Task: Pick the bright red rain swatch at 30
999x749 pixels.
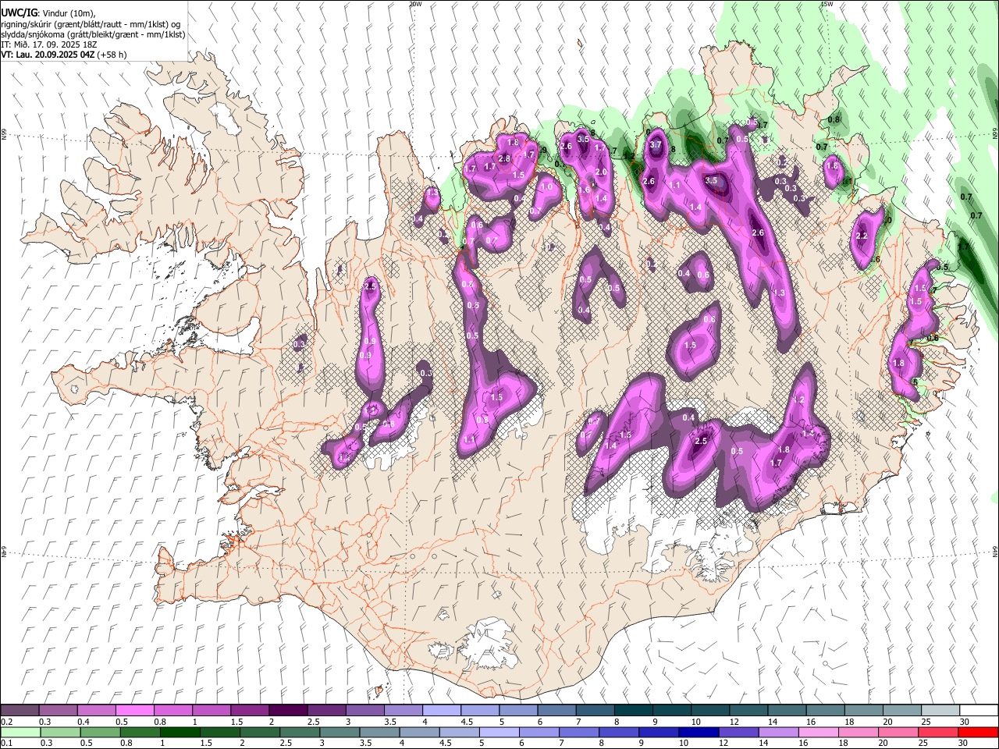Action: (x=978, y=732)
